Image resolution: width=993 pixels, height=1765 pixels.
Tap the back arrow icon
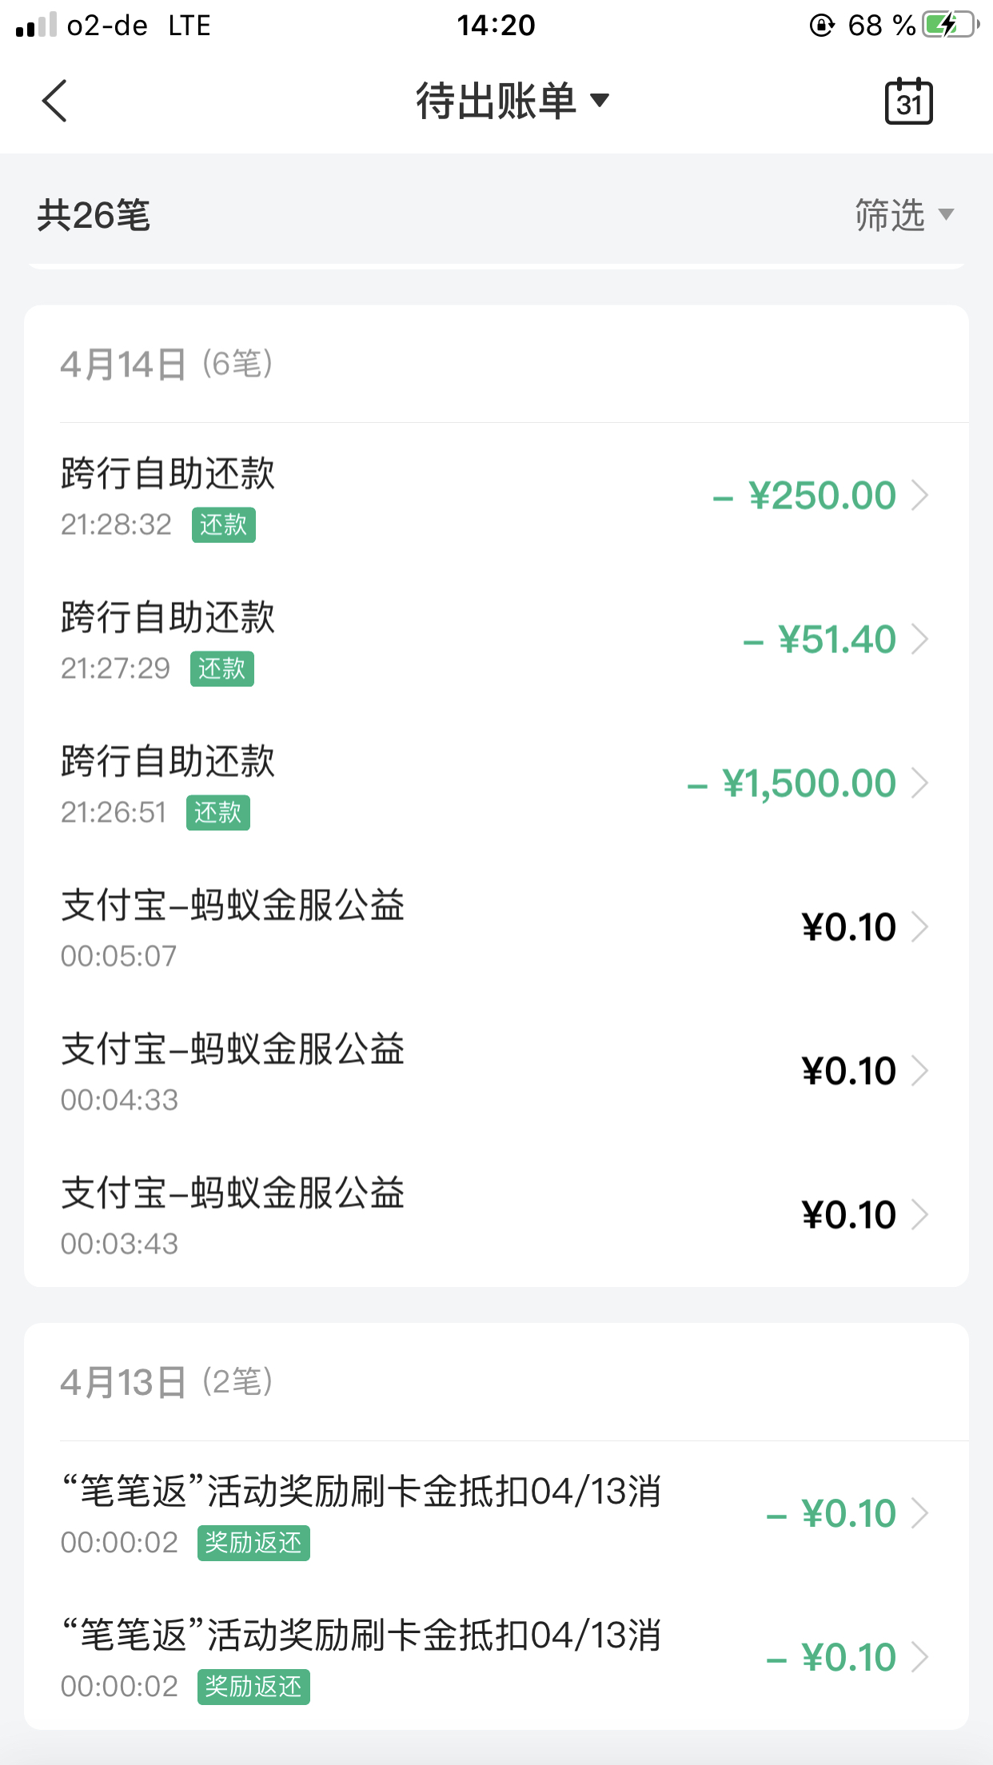tap(54, 101)
